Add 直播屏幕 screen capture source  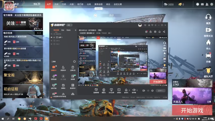pyautogui.click(x=96, y=91)
